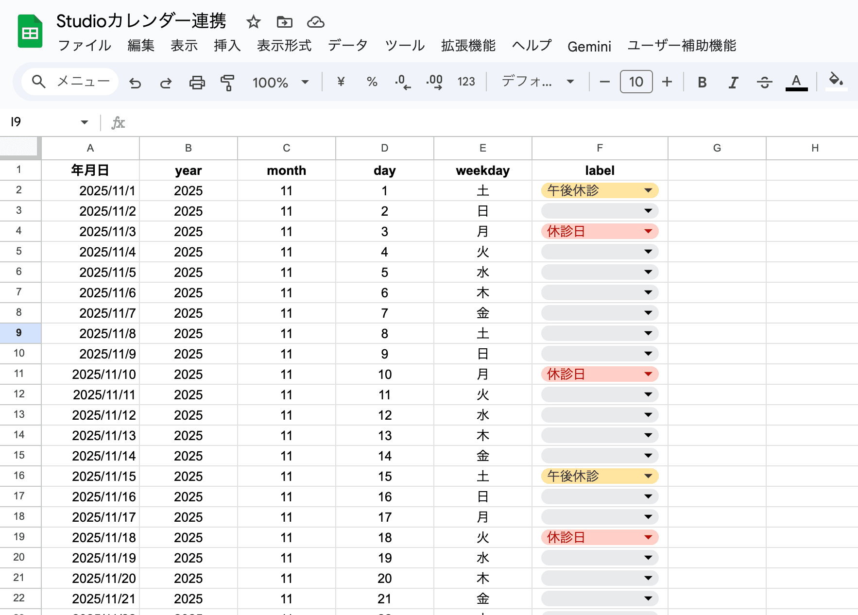Open the Gemini menu
This screenshot has height=615, width=858.
click(589, 47)
